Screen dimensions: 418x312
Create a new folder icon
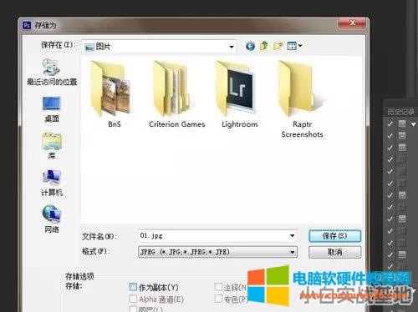coord(278,46)
